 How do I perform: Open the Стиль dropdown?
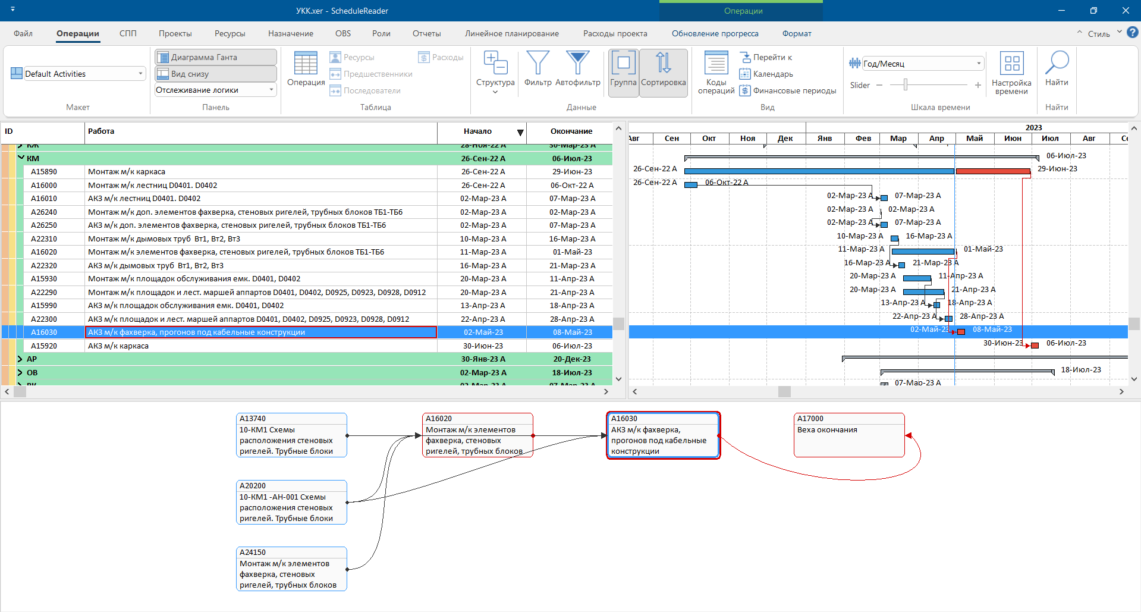point(1119,33)
